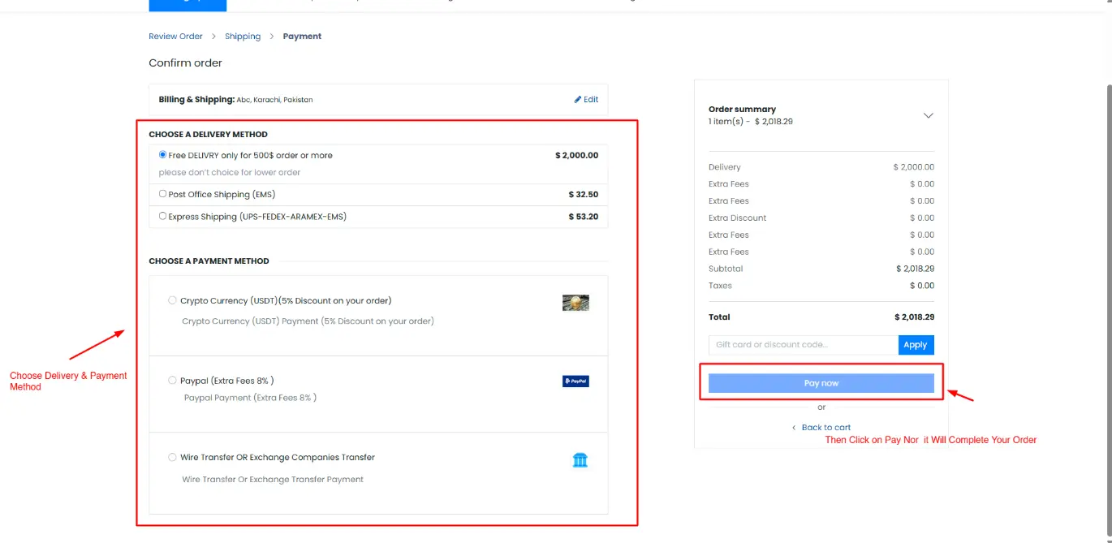Click the Payment breadcrumb step
The width and height of the screenshot is (1112, 543).
[302, 37]
